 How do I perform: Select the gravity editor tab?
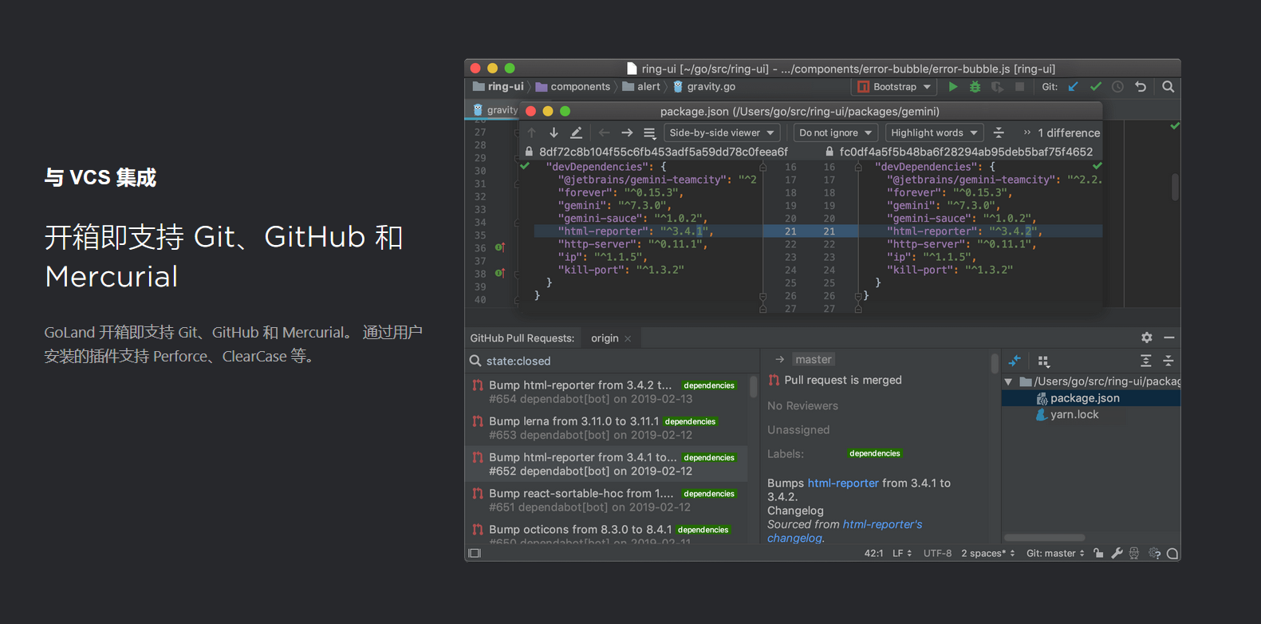pos(495,110)
